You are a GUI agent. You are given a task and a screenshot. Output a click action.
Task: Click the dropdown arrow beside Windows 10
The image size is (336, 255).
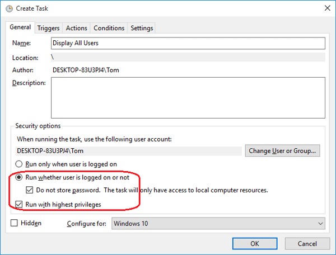[x=320, y=223]
